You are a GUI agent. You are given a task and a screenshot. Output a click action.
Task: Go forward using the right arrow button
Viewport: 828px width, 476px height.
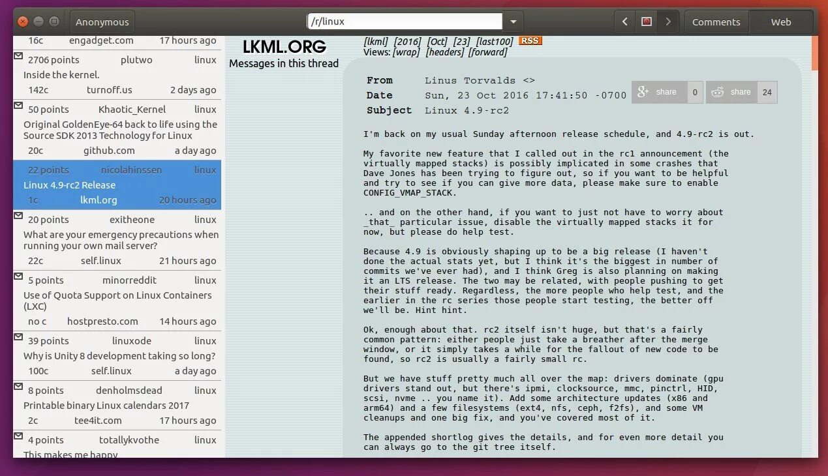pyautogui.click(x=667, y=22)
